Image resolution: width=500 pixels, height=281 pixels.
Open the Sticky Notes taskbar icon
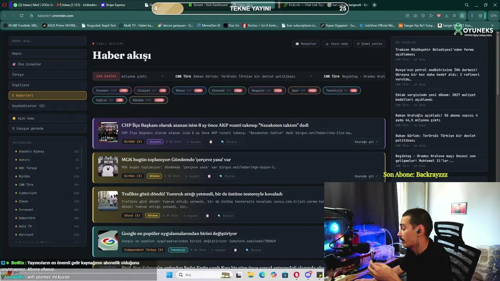pos(320,275)
